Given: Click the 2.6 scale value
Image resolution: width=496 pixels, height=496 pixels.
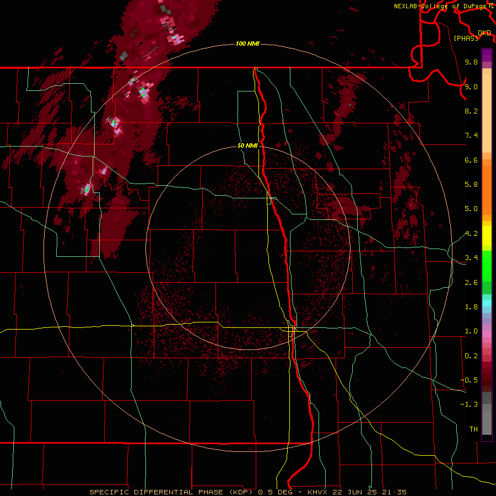Looking at the screenshot, I should (471, 283).
